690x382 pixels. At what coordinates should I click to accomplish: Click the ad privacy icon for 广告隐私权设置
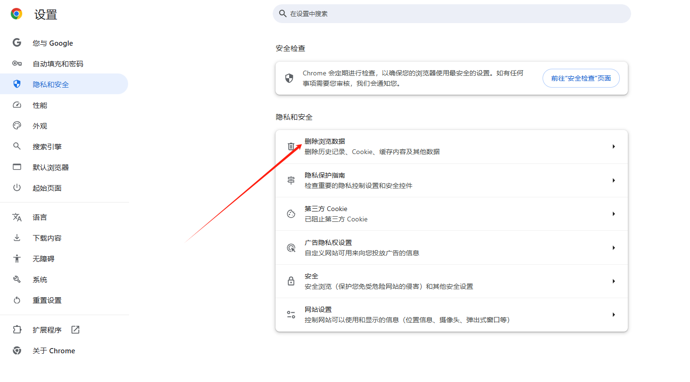pos(291,248)
